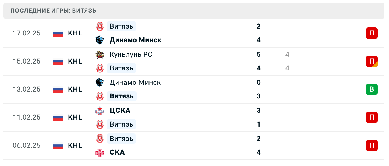The height and width of the screenshot is (166, 389).
Task: Click the KHL league label for 11.02.25
Action: (x=75, y=117)
